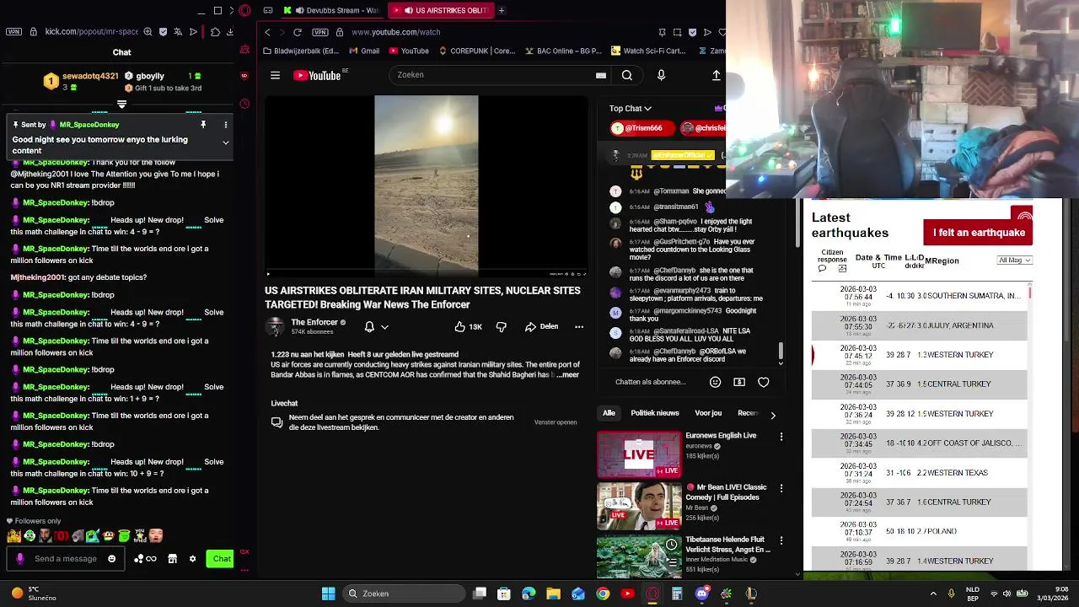Start YouTube voice search microphone
The image size is (1079, 607).
[x=661, y=75]
